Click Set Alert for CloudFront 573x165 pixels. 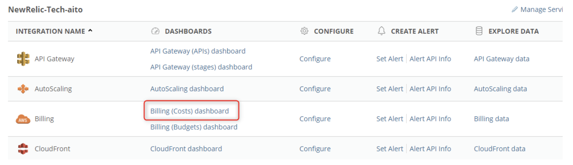[390, 149]
